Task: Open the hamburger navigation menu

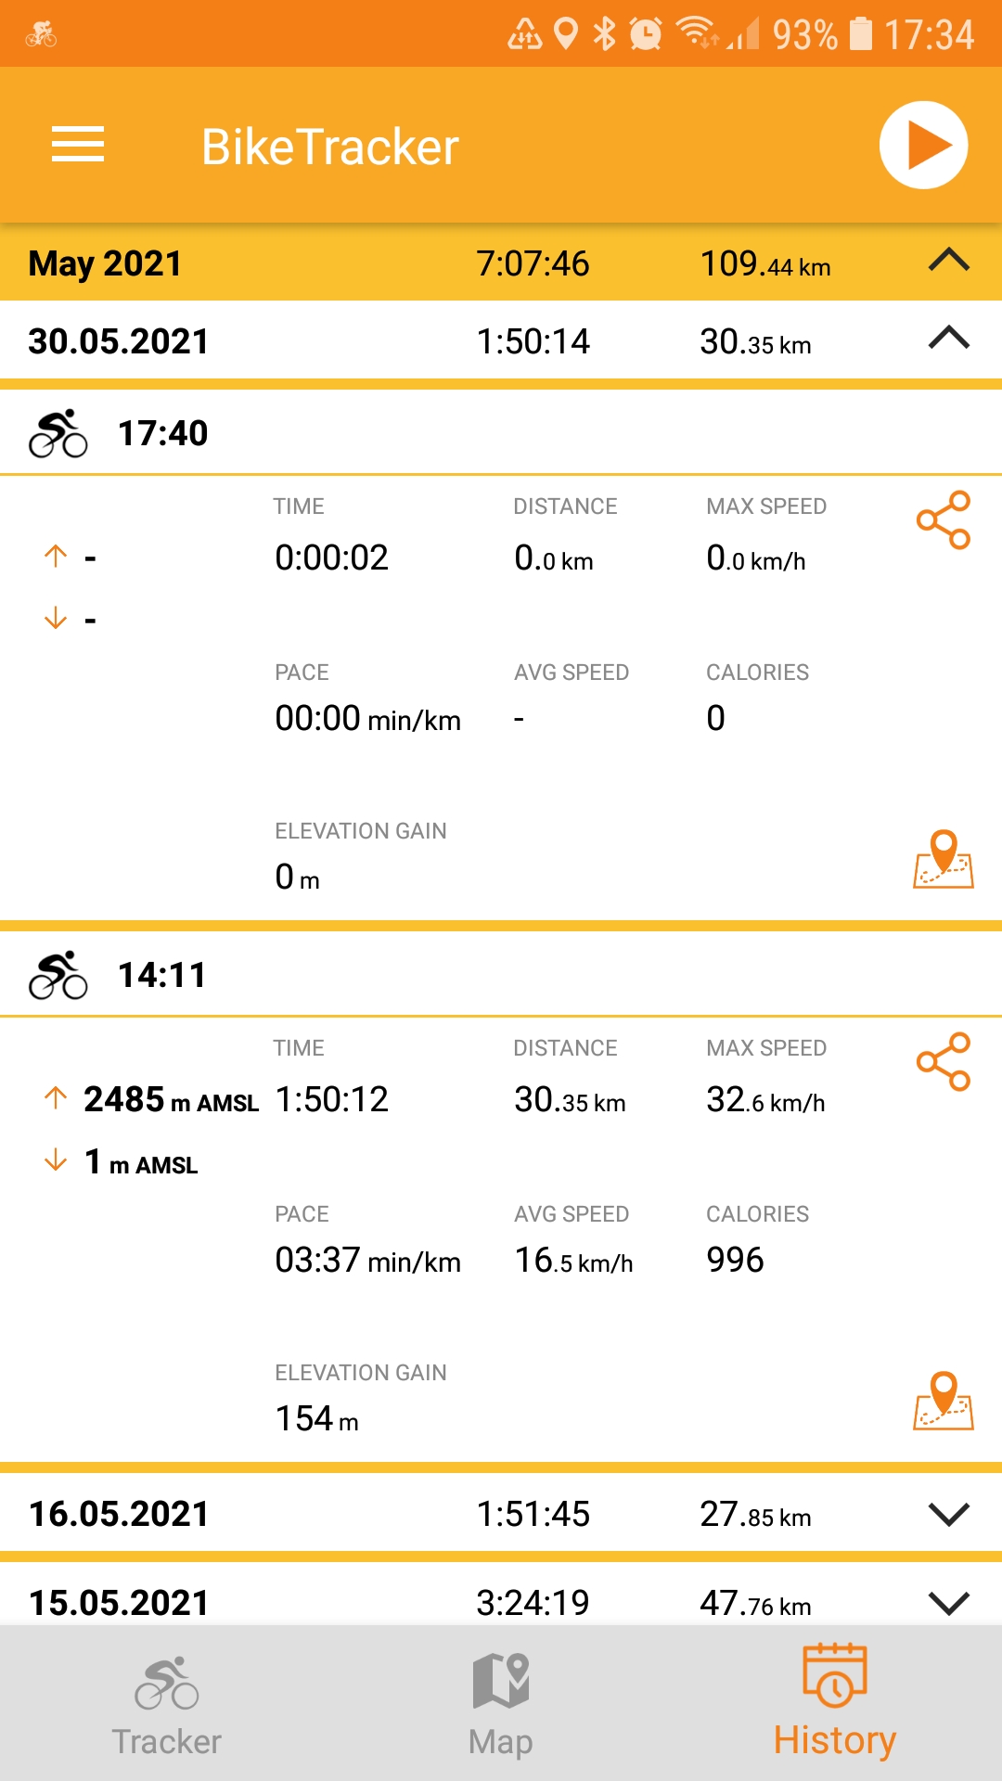Action: 78,146
